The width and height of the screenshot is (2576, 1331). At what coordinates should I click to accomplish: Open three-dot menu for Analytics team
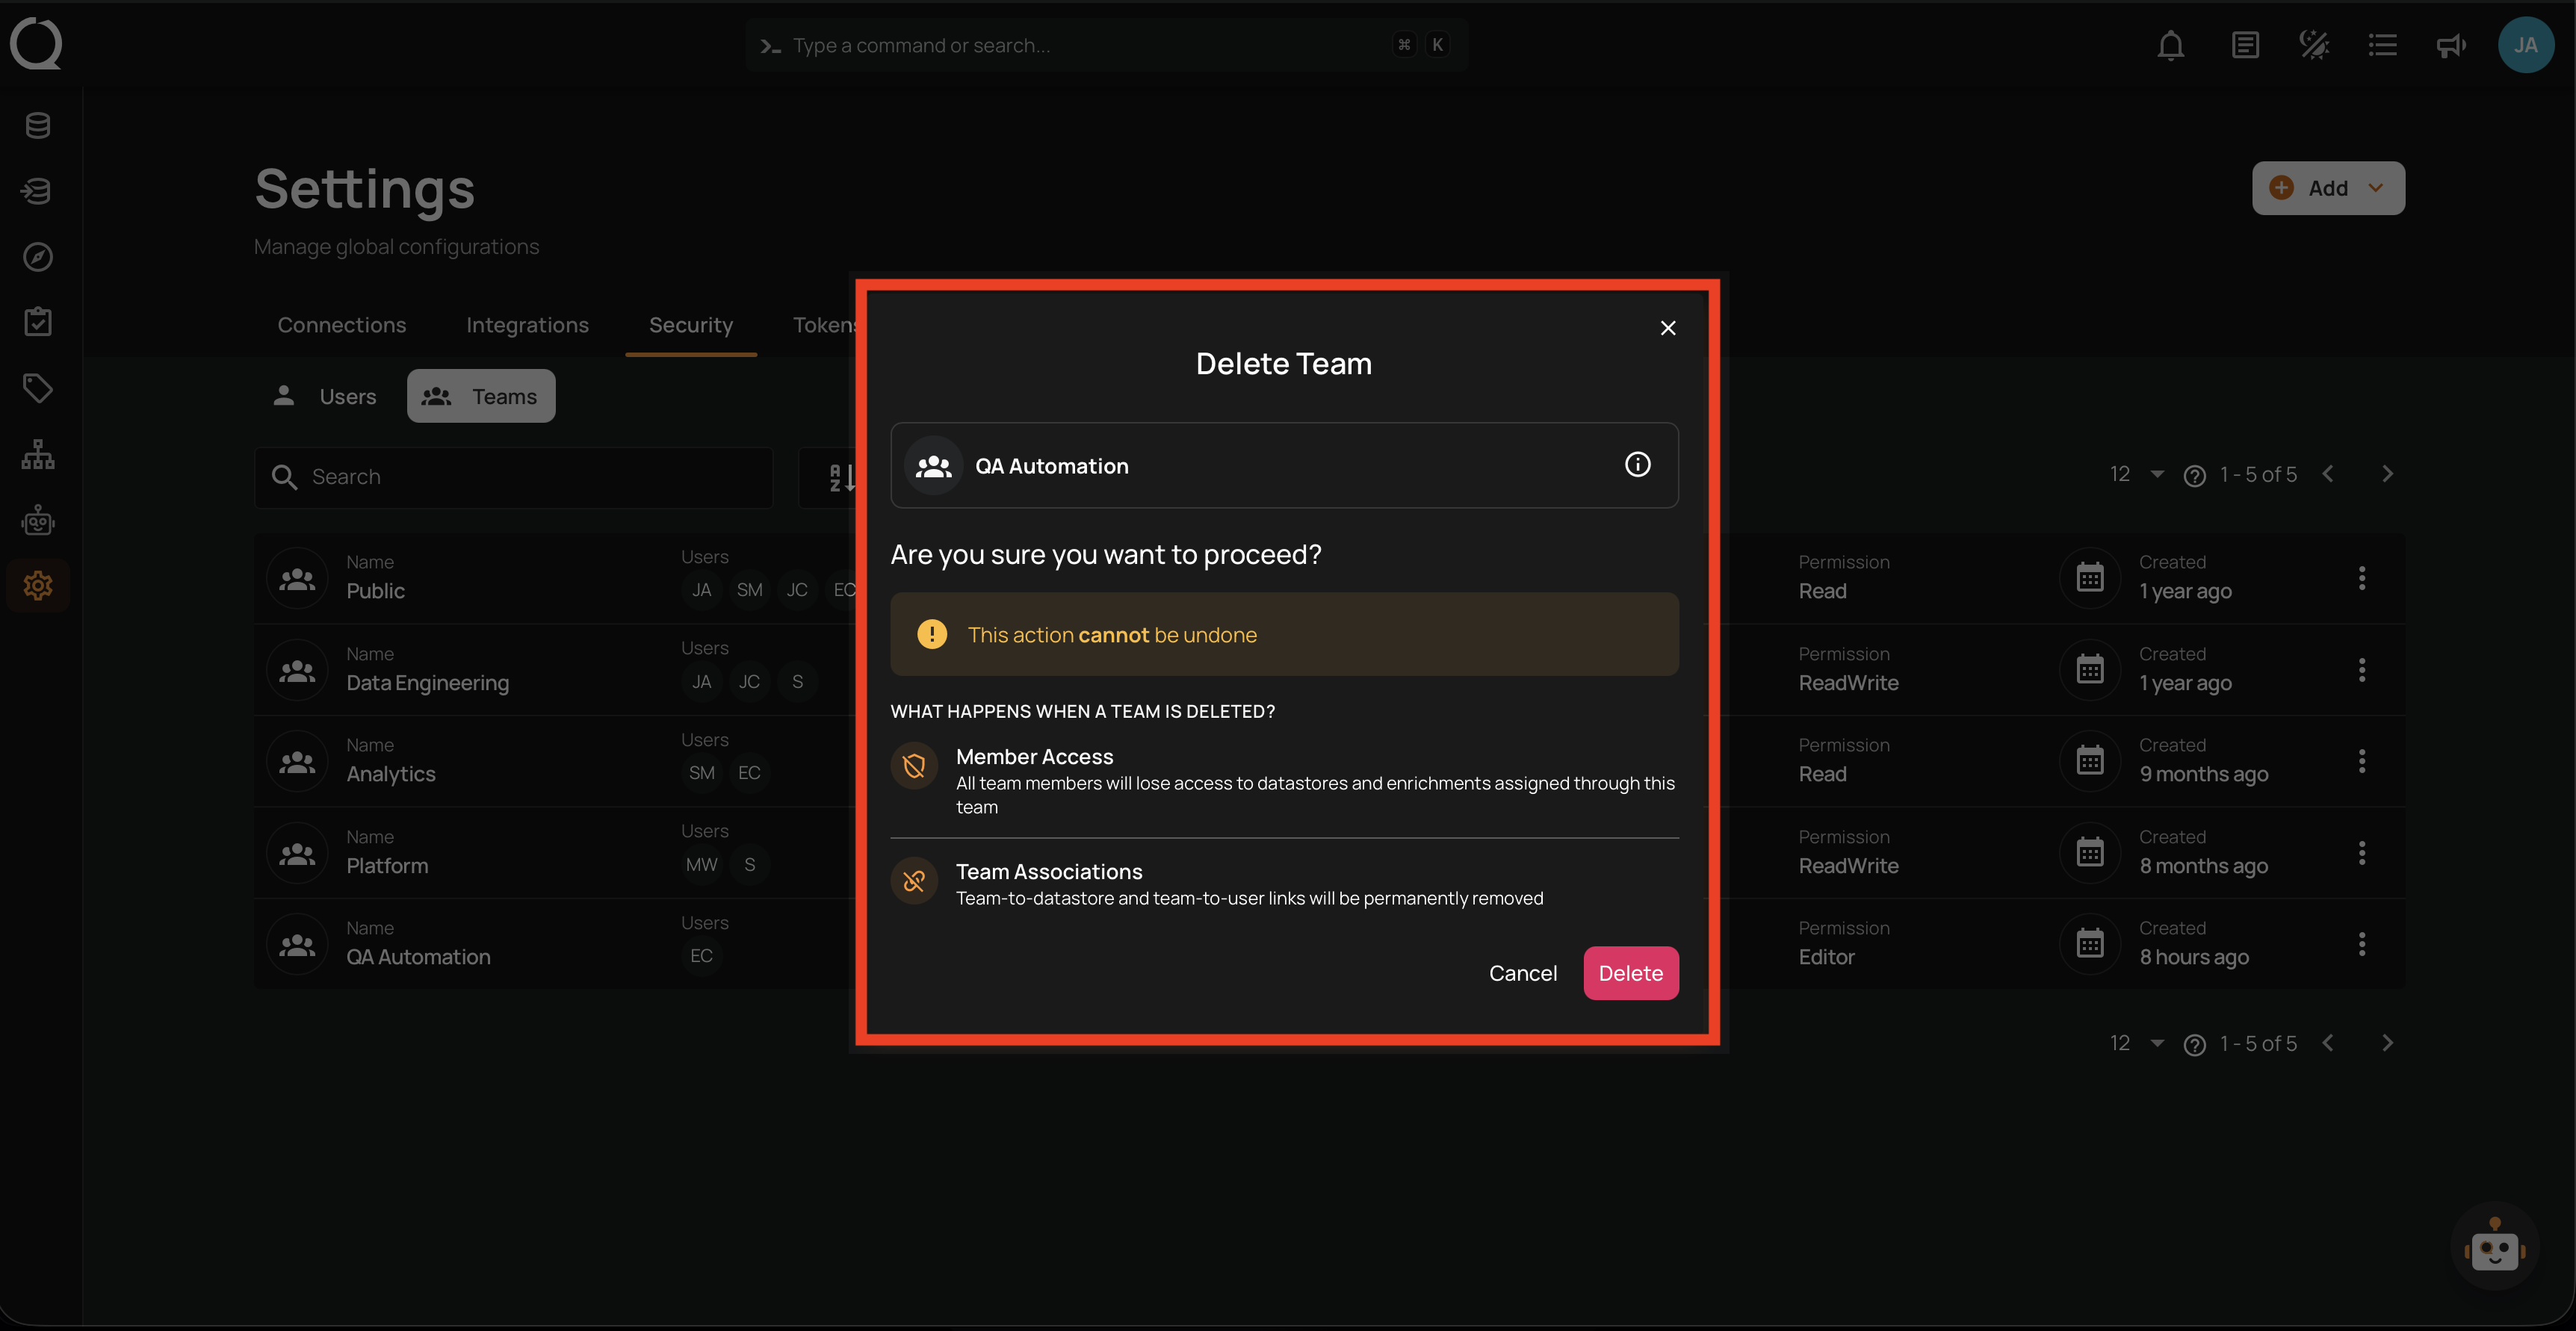(2362, 761)
